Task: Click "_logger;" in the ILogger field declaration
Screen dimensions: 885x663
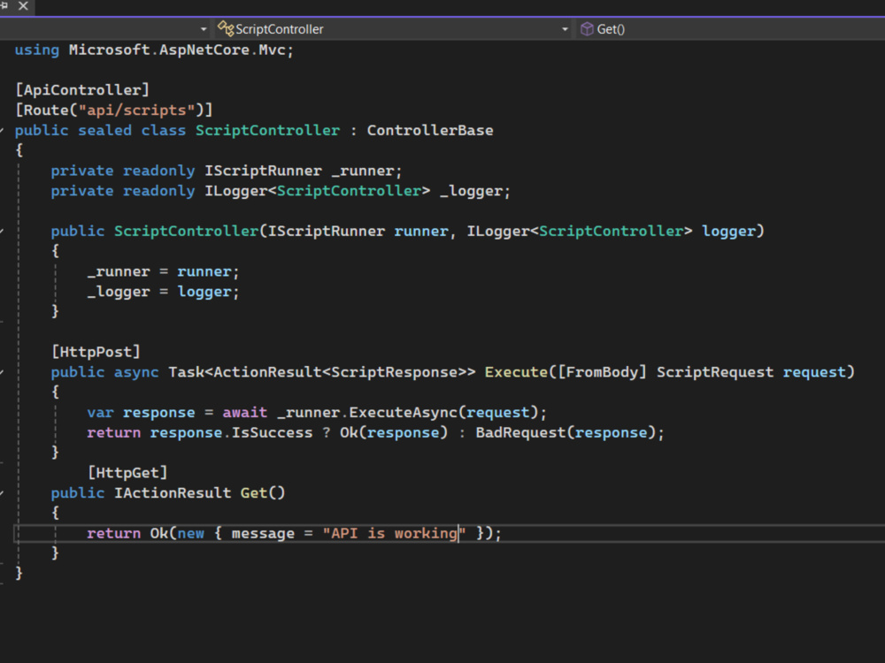Action: [475, 191]
